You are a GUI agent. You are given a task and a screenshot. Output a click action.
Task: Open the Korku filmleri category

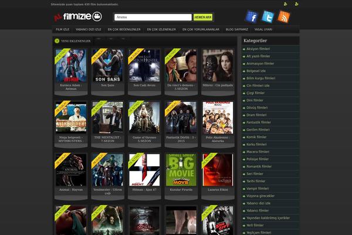pyautogui.click(x=256, y=145)
